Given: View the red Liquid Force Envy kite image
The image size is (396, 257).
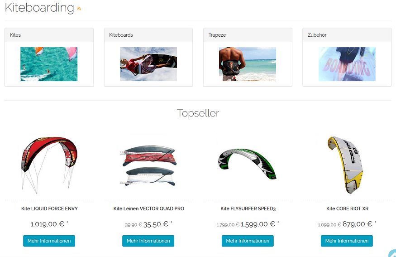Looking at the screenshot, I should [49, 165].
